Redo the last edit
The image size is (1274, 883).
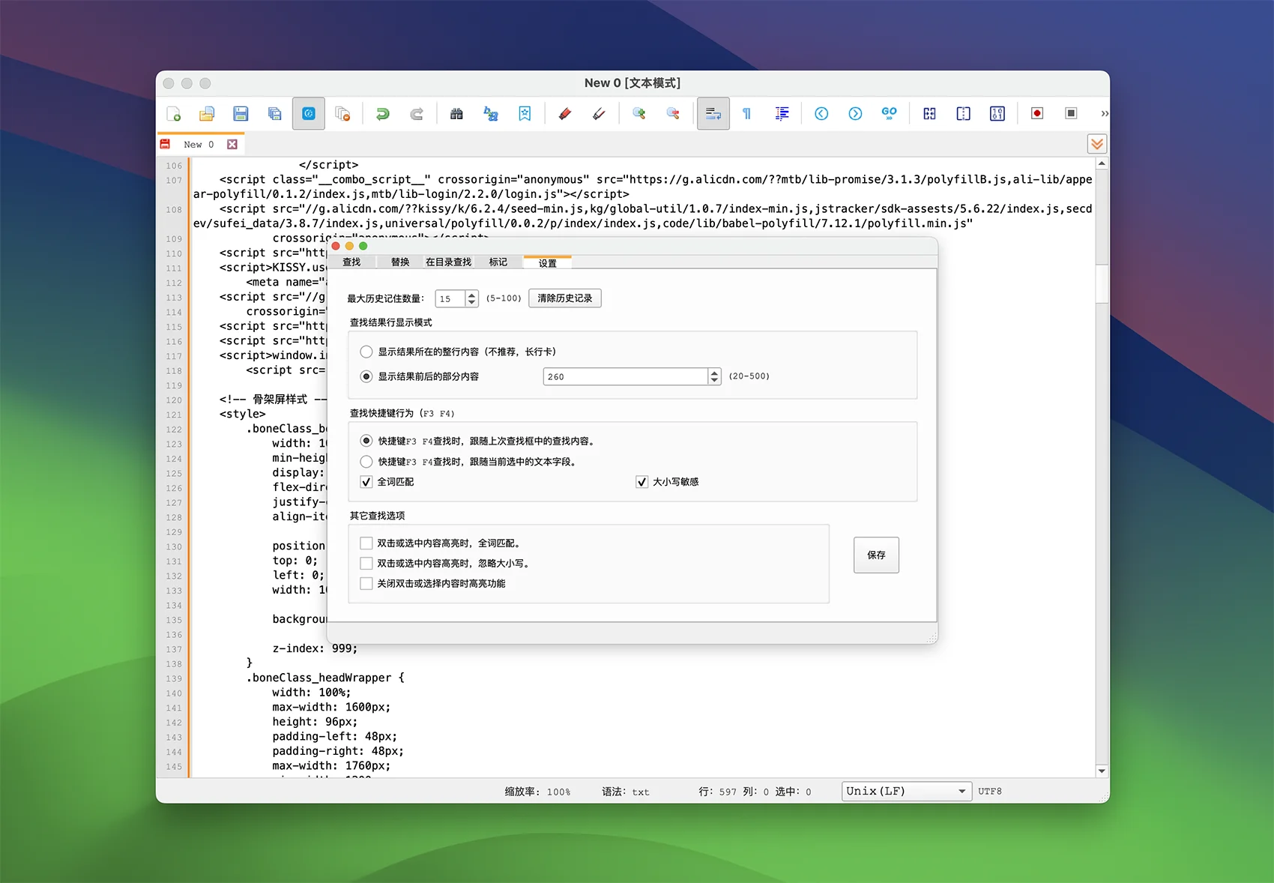[x=417, y=114]
